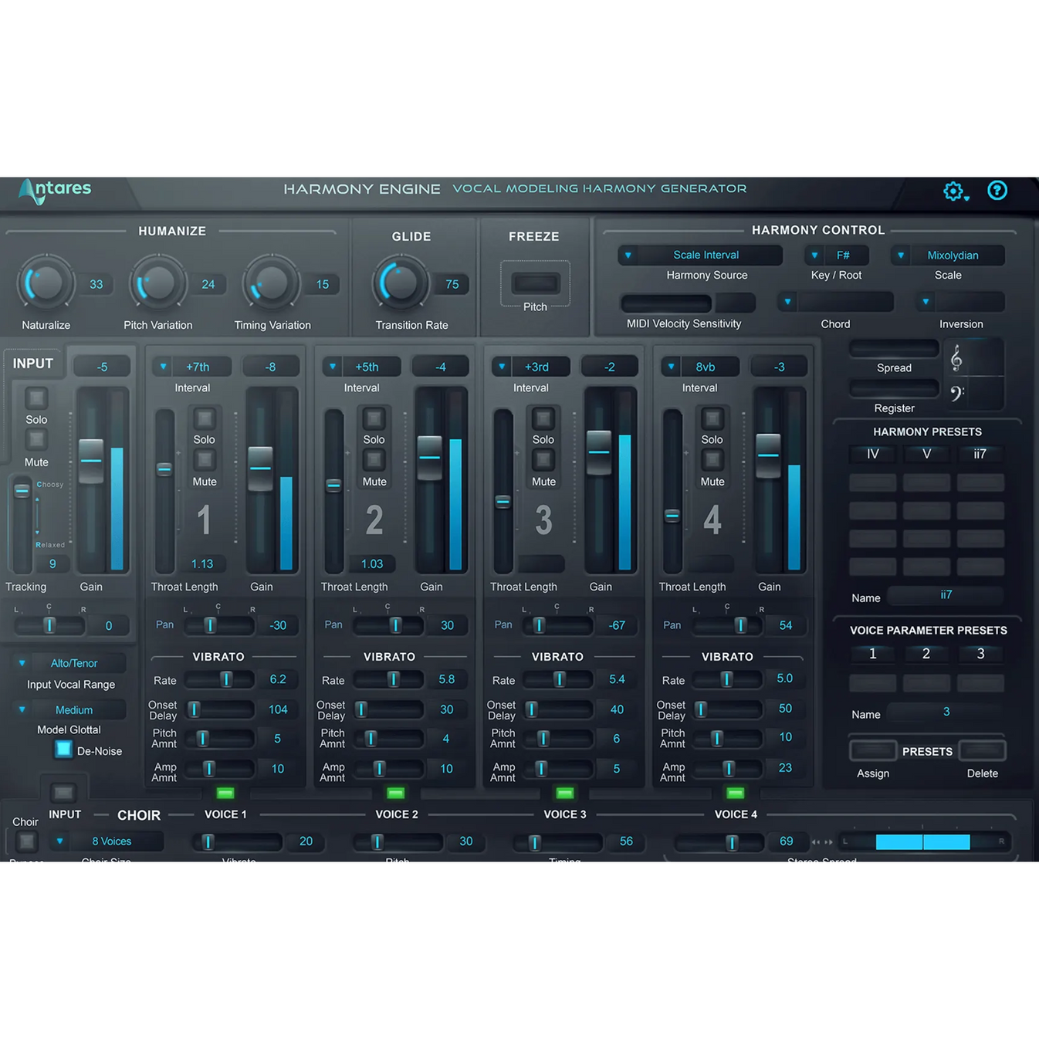Click the preset Name field showing ii7
The width and height of the screenshot is (1039, 1039).
click(946, 595)
